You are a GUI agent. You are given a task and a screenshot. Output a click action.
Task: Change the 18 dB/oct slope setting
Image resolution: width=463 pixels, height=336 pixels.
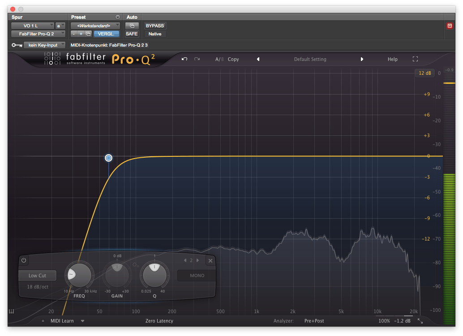(x=38, y=287)
